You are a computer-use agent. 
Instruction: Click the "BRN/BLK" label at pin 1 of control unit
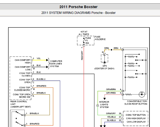pos(41,93)
